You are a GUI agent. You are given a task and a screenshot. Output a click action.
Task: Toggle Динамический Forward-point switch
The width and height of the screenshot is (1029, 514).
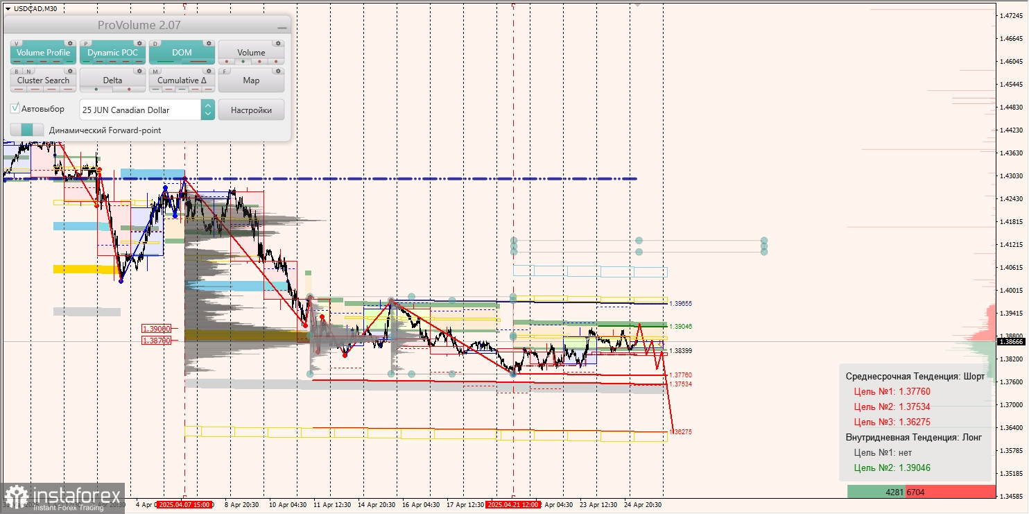pyautogui.click(x=27, y=130)
